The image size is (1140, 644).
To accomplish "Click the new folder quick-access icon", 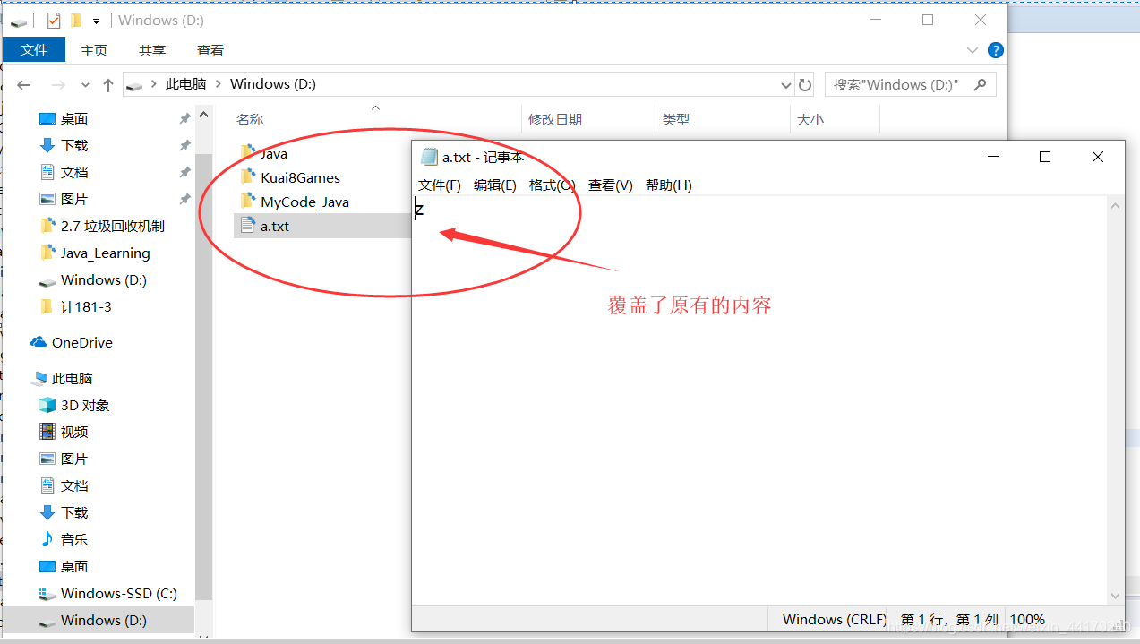I will [76, 20].
